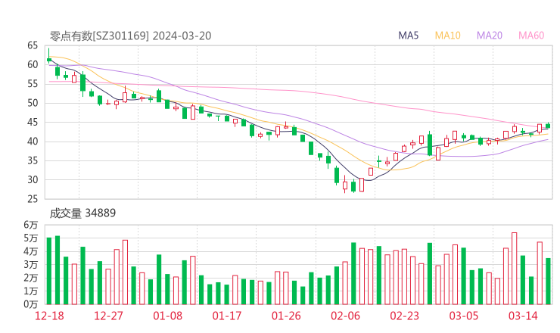The height and width of the screenshot is (333, 560).
Task: Click the 03-05 date axis label
Action: [x=464, y=316]
